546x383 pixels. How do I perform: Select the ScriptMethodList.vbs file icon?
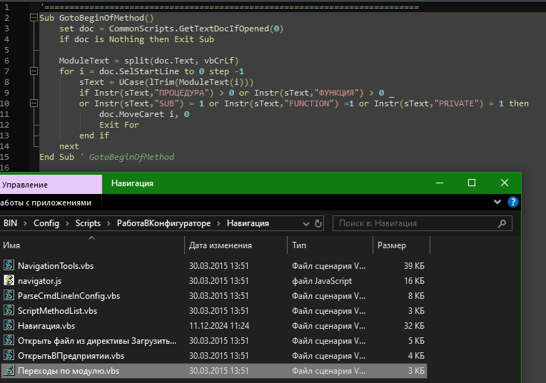tap(9, 310)
